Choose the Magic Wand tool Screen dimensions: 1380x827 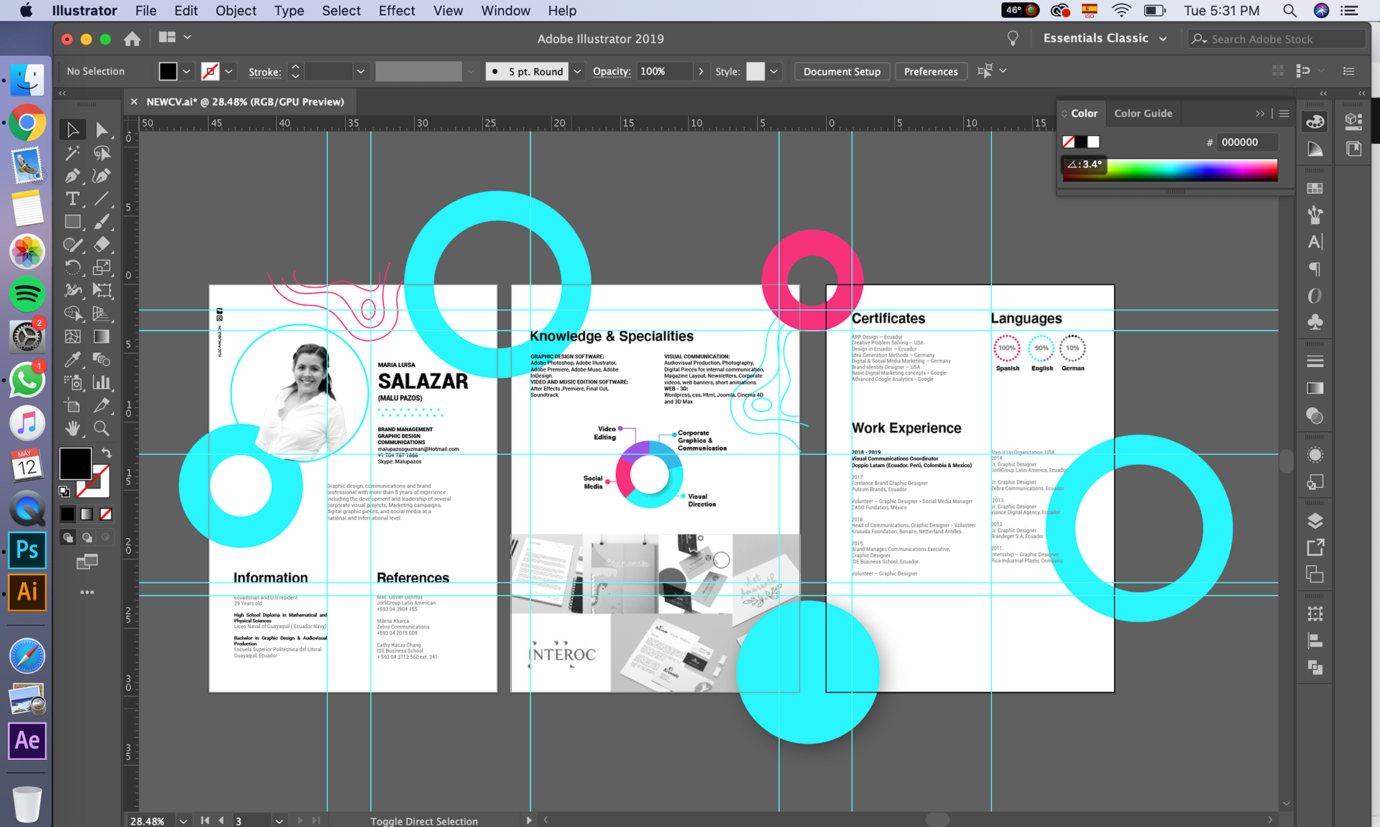coord(73,152)
